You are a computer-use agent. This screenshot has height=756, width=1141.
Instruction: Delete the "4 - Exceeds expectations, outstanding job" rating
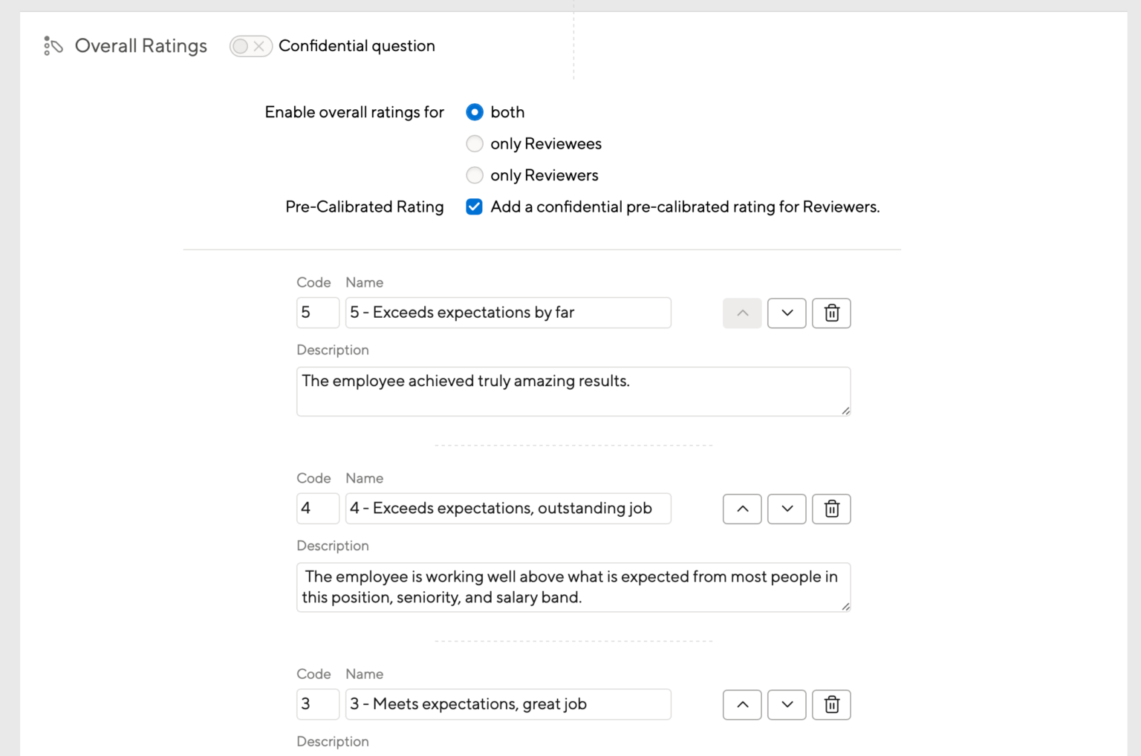(831, 509)
